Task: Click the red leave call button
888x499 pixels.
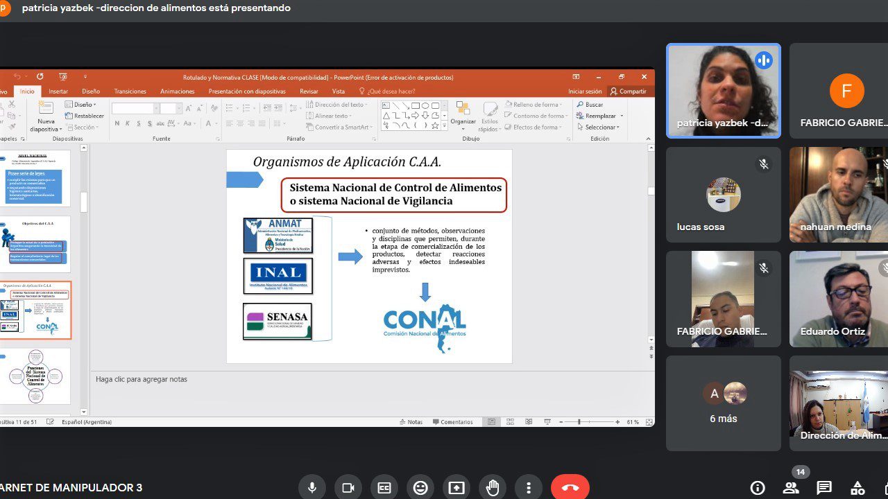Action: [570, 487]
